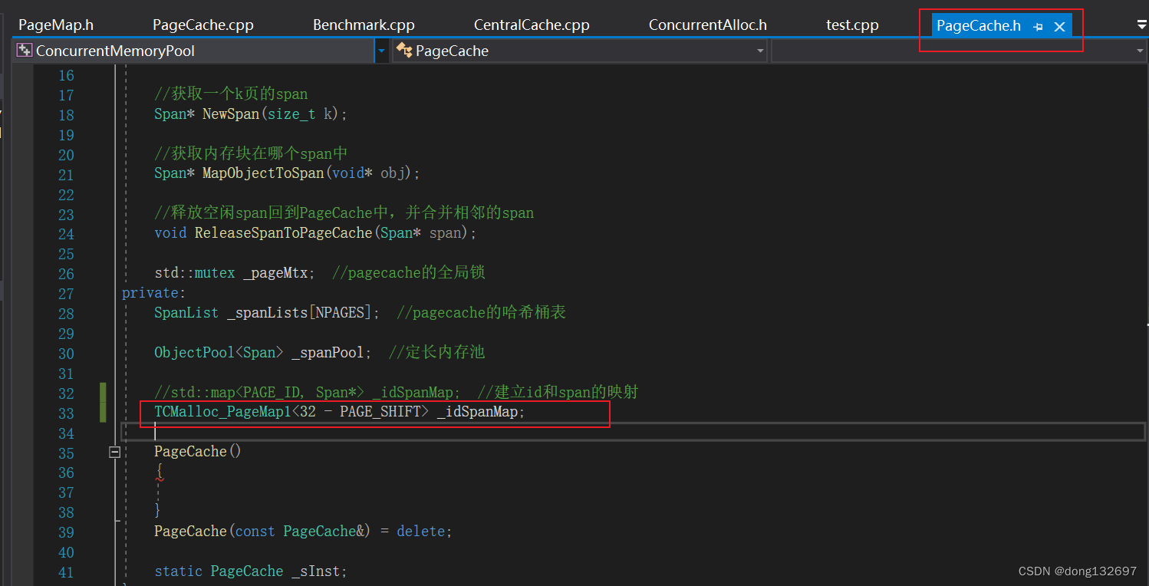Viewport: 1149px width, 586px height.
Task: Click on _pageMtx mutex variable
Action: 275,273
